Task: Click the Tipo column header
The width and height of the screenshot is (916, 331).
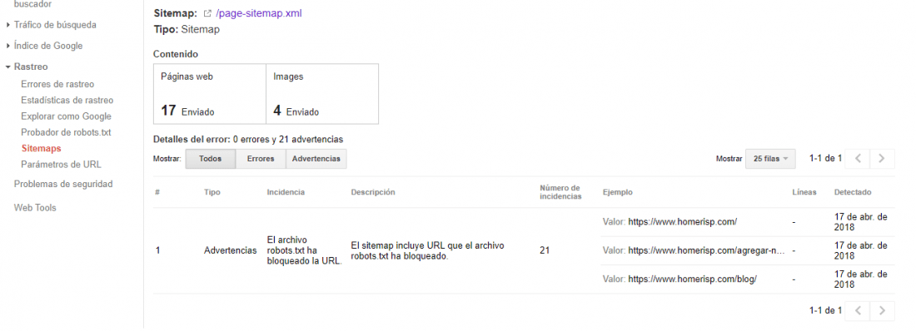Action: coord(212,192)
